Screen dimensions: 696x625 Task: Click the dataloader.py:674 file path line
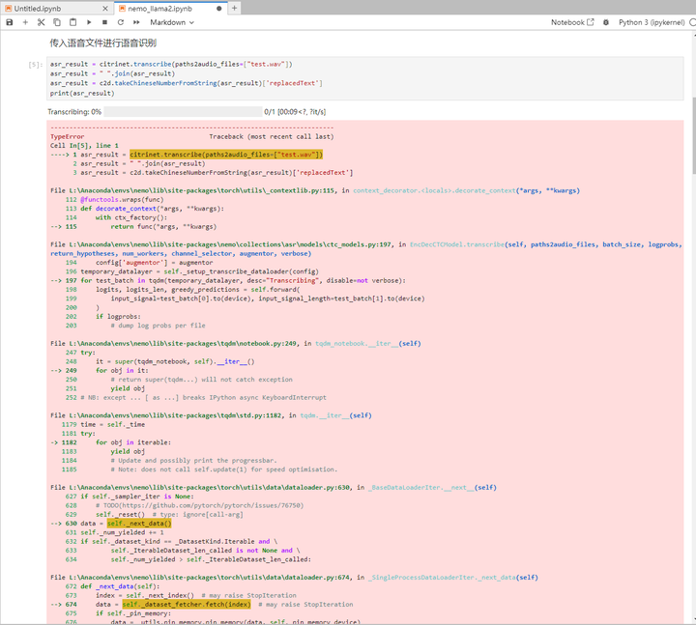pyautogui.click(x=294, y=578)
